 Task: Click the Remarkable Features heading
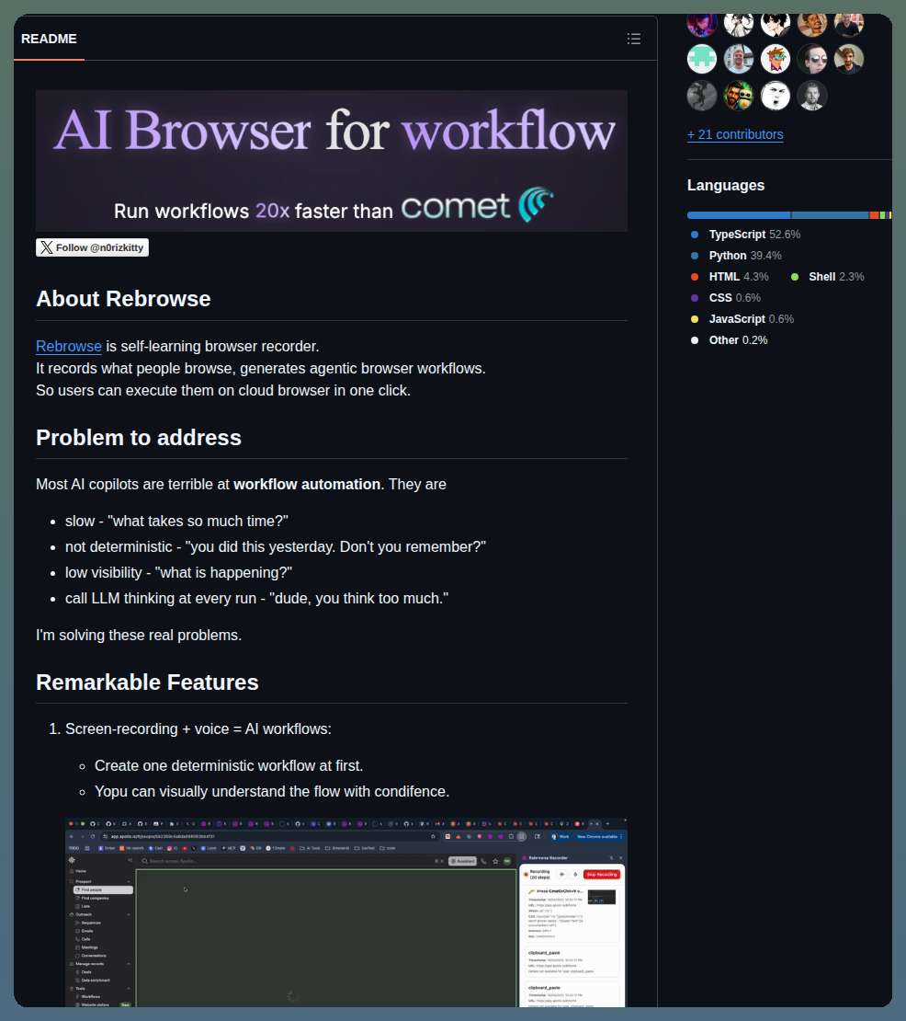147,683
